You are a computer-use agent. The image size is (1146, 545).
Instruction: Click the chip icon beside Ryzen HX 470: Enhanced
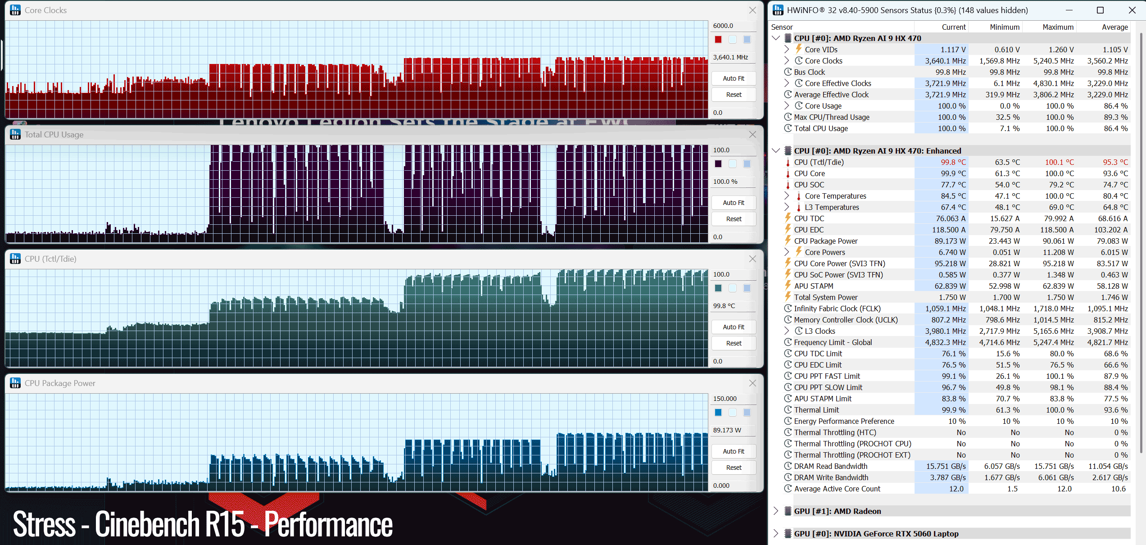[x=788, y=151]
